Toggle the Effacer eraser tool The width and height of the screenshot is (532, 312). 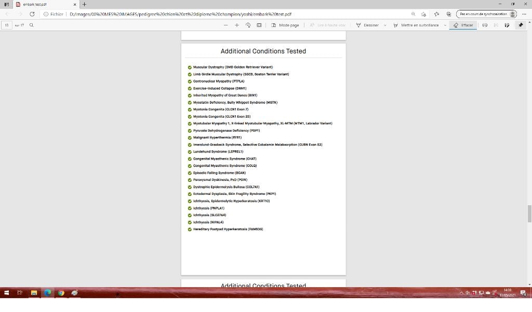463,25
